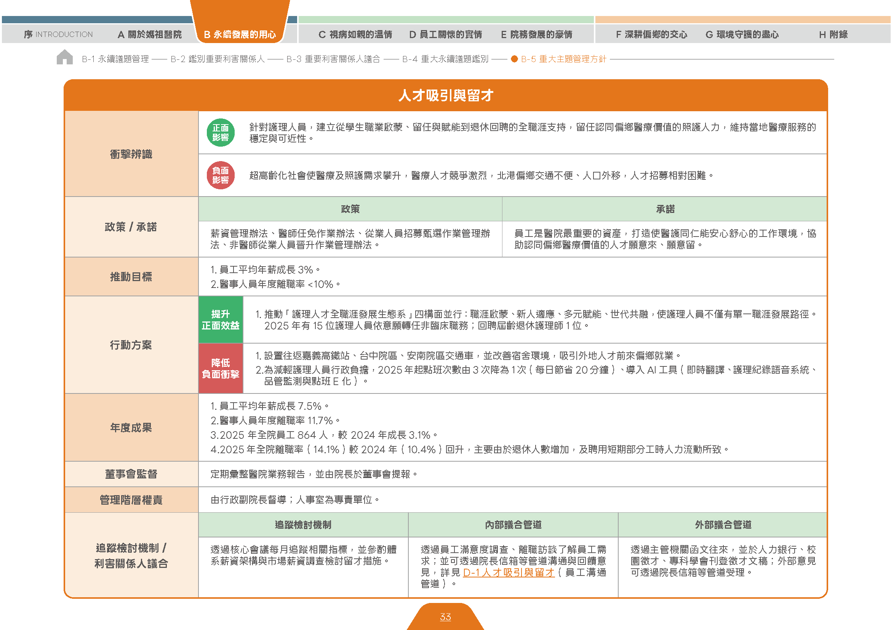Screen dimensions: 891x630
Task: Open E 院務發展的豪情 tab
Action: click(537, 35)
